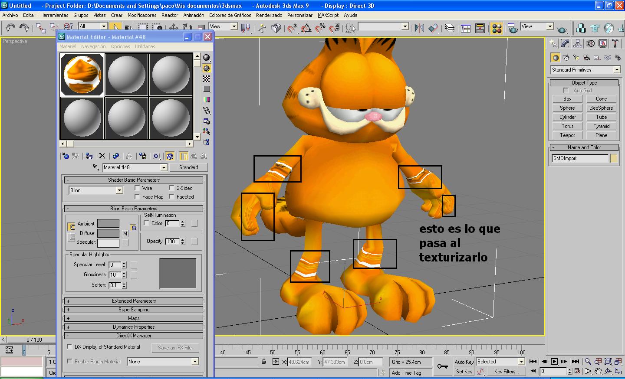Screen dimensions: 625x379
Task: Click the Quick Render teapot
Action: pyautogui.click(x=562, y=28)
